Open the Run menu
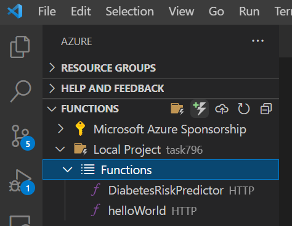The image size is (292, 226). click(x=249, y=11)
